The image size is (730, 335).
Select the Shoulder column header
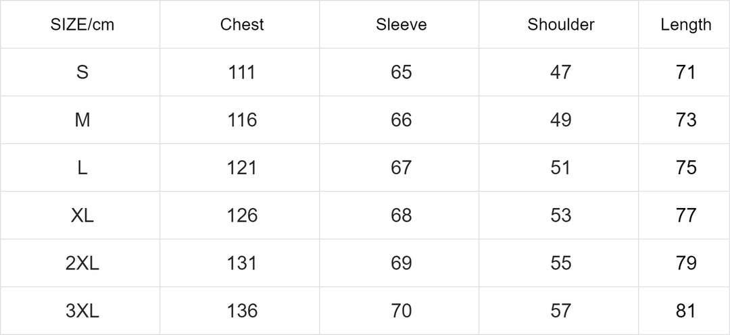[x=561, y=25]
